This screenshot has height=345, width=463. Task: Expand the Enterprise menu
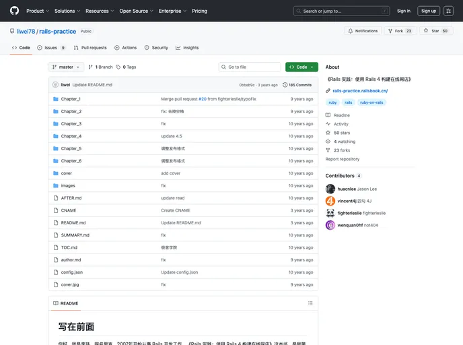click(x=172, y=11)
